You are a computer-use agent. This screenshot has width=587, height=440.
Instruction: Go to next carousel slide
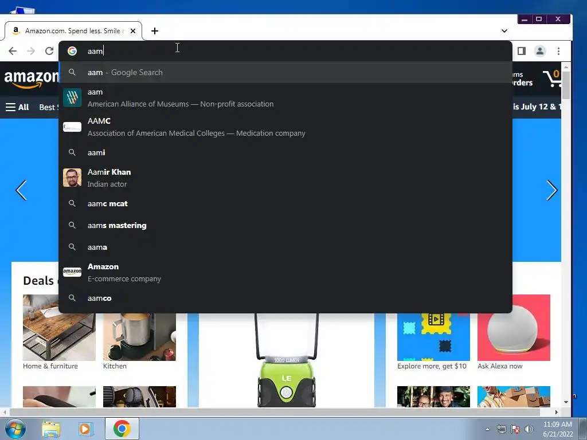click(x=552, y=190)
